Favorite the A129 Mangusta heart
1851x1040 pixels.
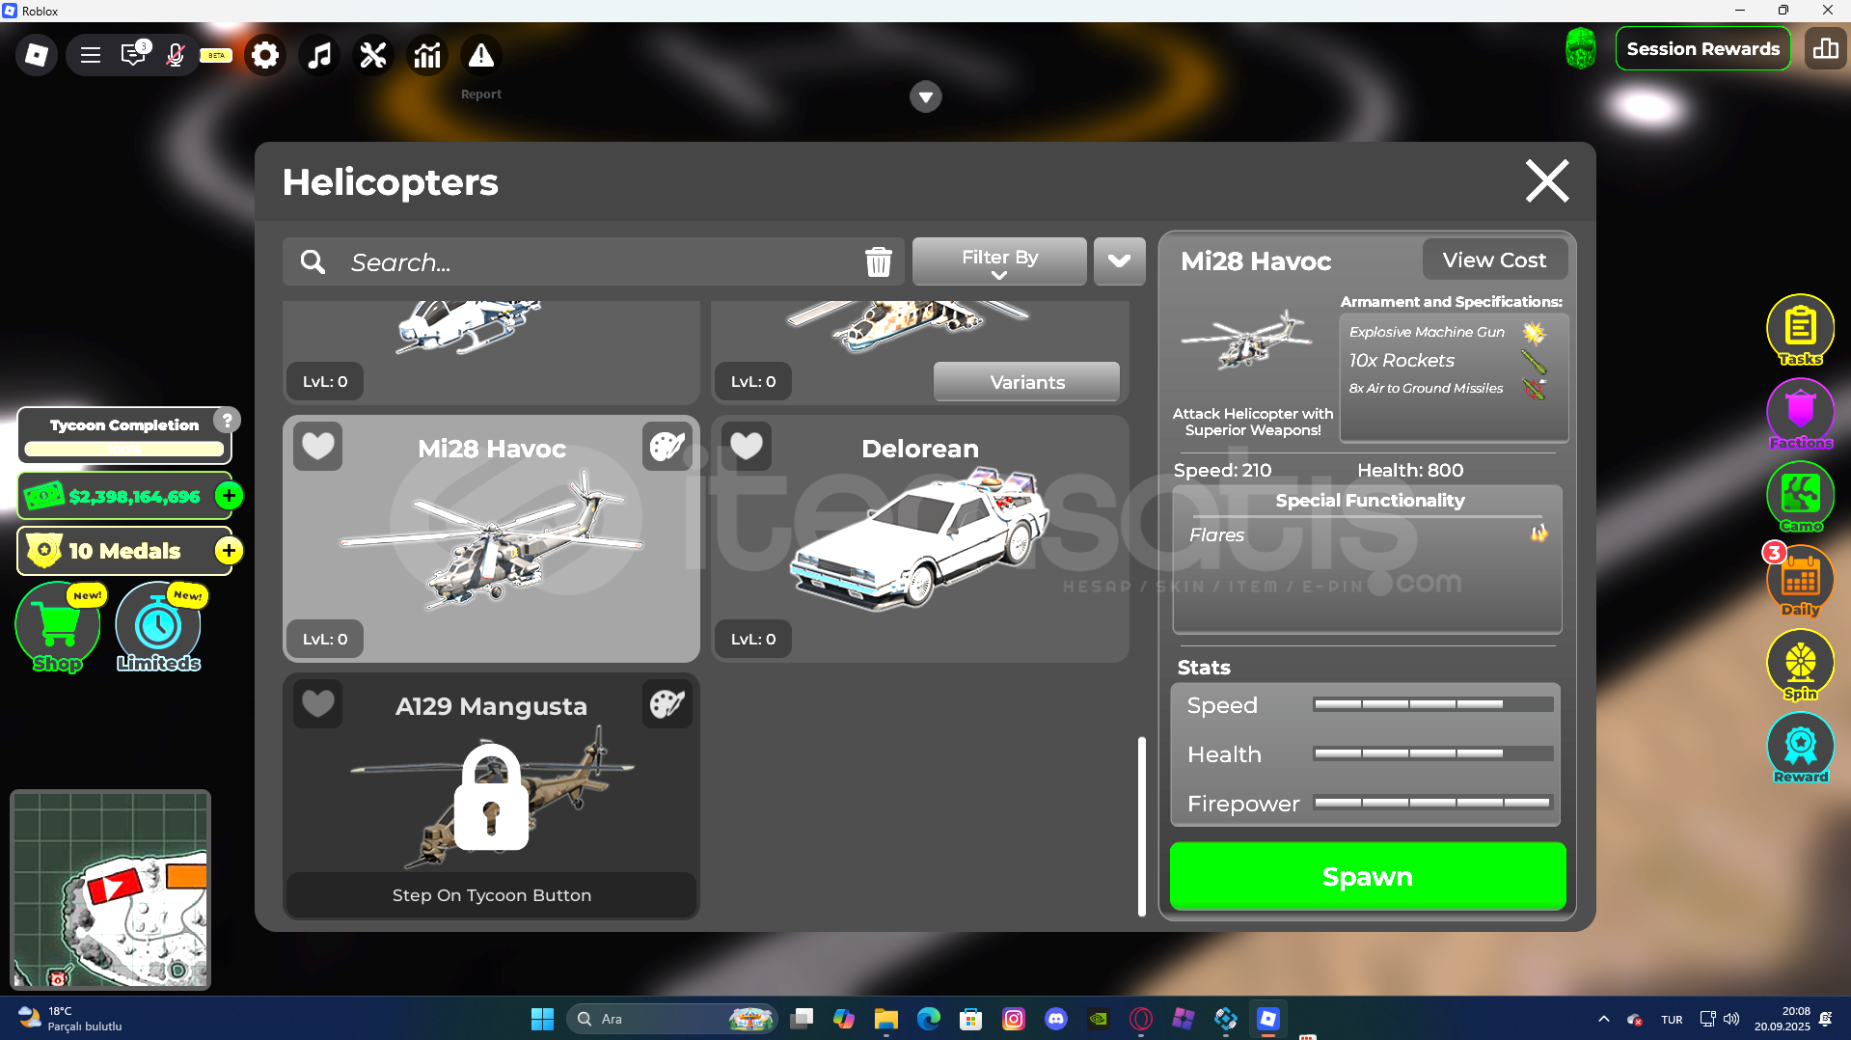pyautogui.click(x=318, y=703)
